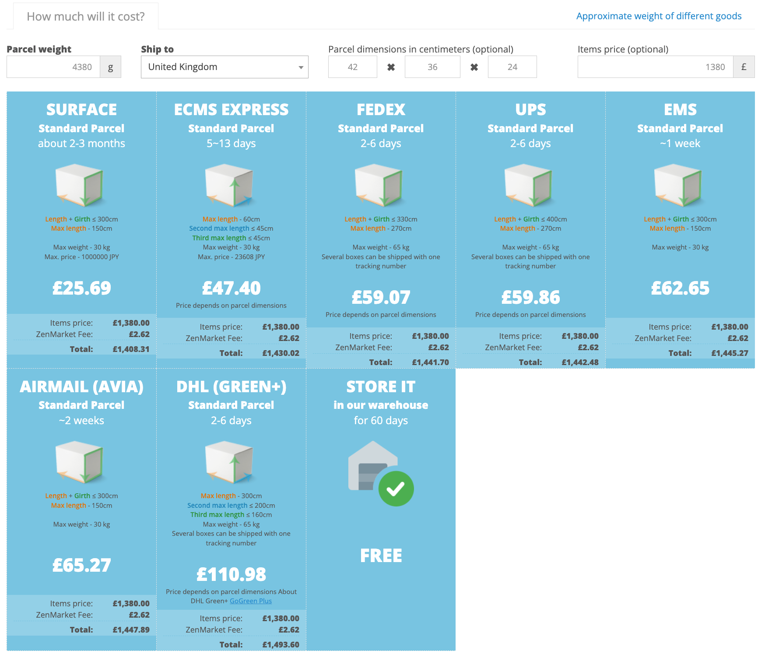765x661 pixels.
Task: Select 'for 60 days' storage text
Action: 381,421
